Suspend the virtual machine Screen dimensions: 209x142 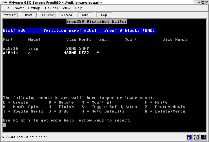tap(66, 15)
